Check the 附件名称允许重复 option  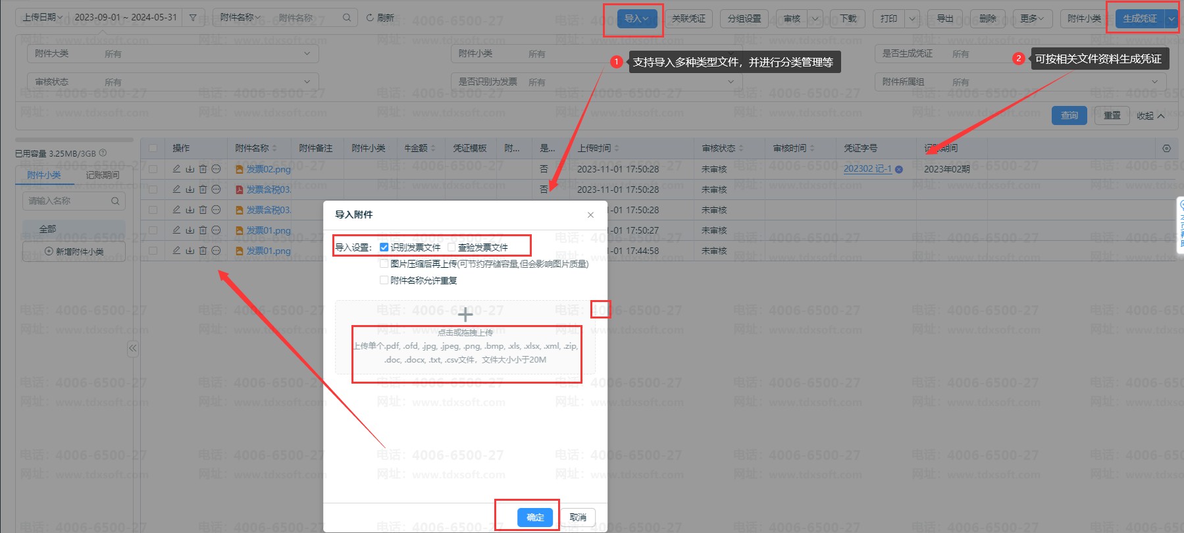(384, 280)
